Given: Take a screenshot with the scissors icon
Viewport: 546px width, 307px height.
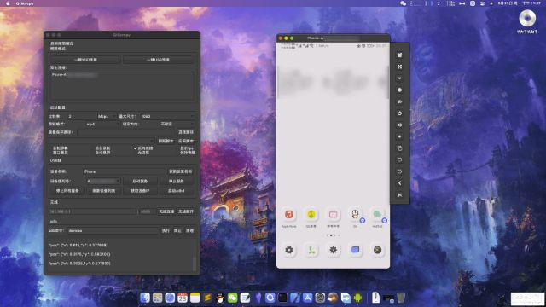Looking at the screenshot, I should 399,195.
